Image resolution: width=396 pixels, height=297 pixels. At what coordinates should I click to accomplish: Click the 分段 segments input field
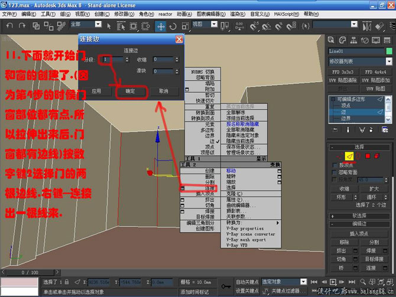(x=113, y=60)
